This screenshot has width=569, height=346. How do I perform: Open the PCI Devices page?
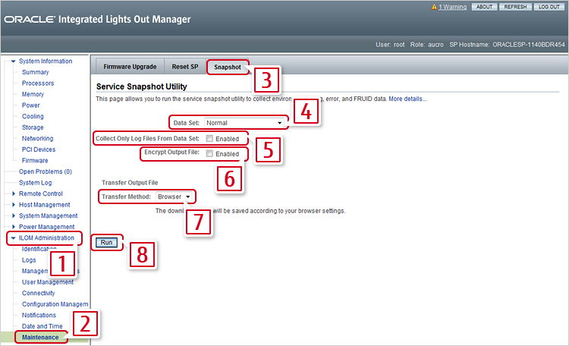coord(39,149)
